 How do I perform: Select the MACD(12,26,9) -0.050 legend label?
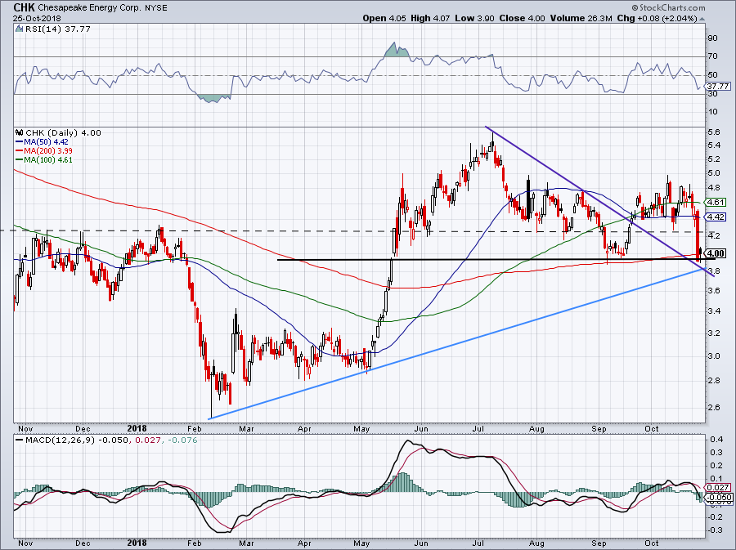tap(76, 440)
